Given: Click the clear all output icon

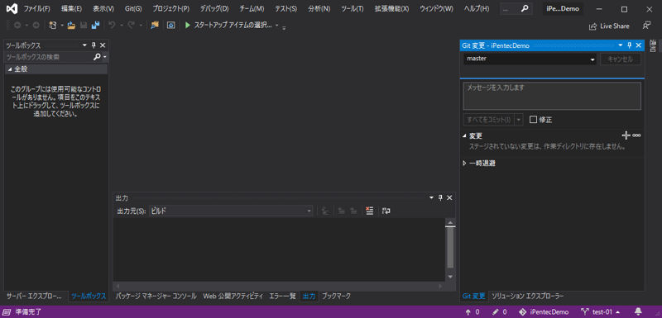Looking at the screenshot, I should [x=370, y=211].
